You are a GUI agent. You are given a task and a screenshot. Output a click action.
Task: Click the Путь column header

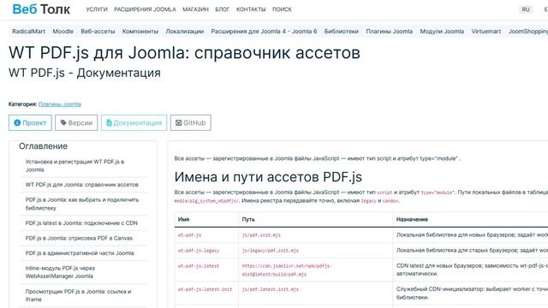click(248, 219)
